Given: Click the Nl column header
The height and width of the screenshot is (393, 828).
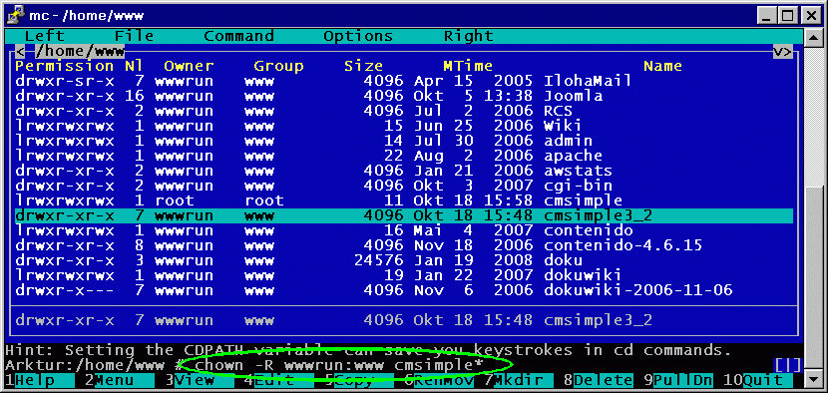Looking at the screenshot, I should (x=134, y=66).
